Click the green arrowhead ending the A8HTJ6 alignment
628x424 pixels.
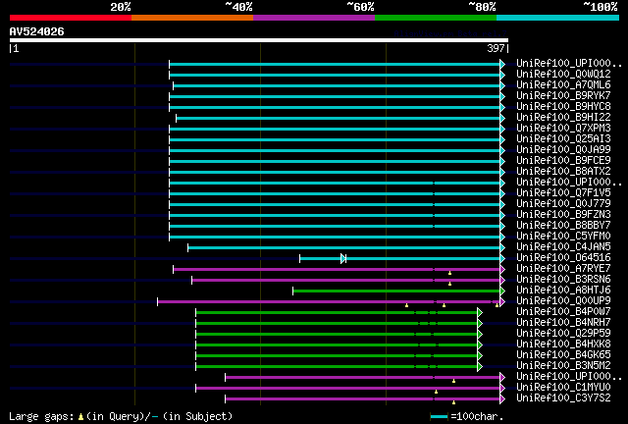pos(502,291)
